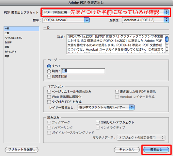Select 色分解 in the category list
The height and width of the screenshot is (156, 173).
tap(22, 42)
